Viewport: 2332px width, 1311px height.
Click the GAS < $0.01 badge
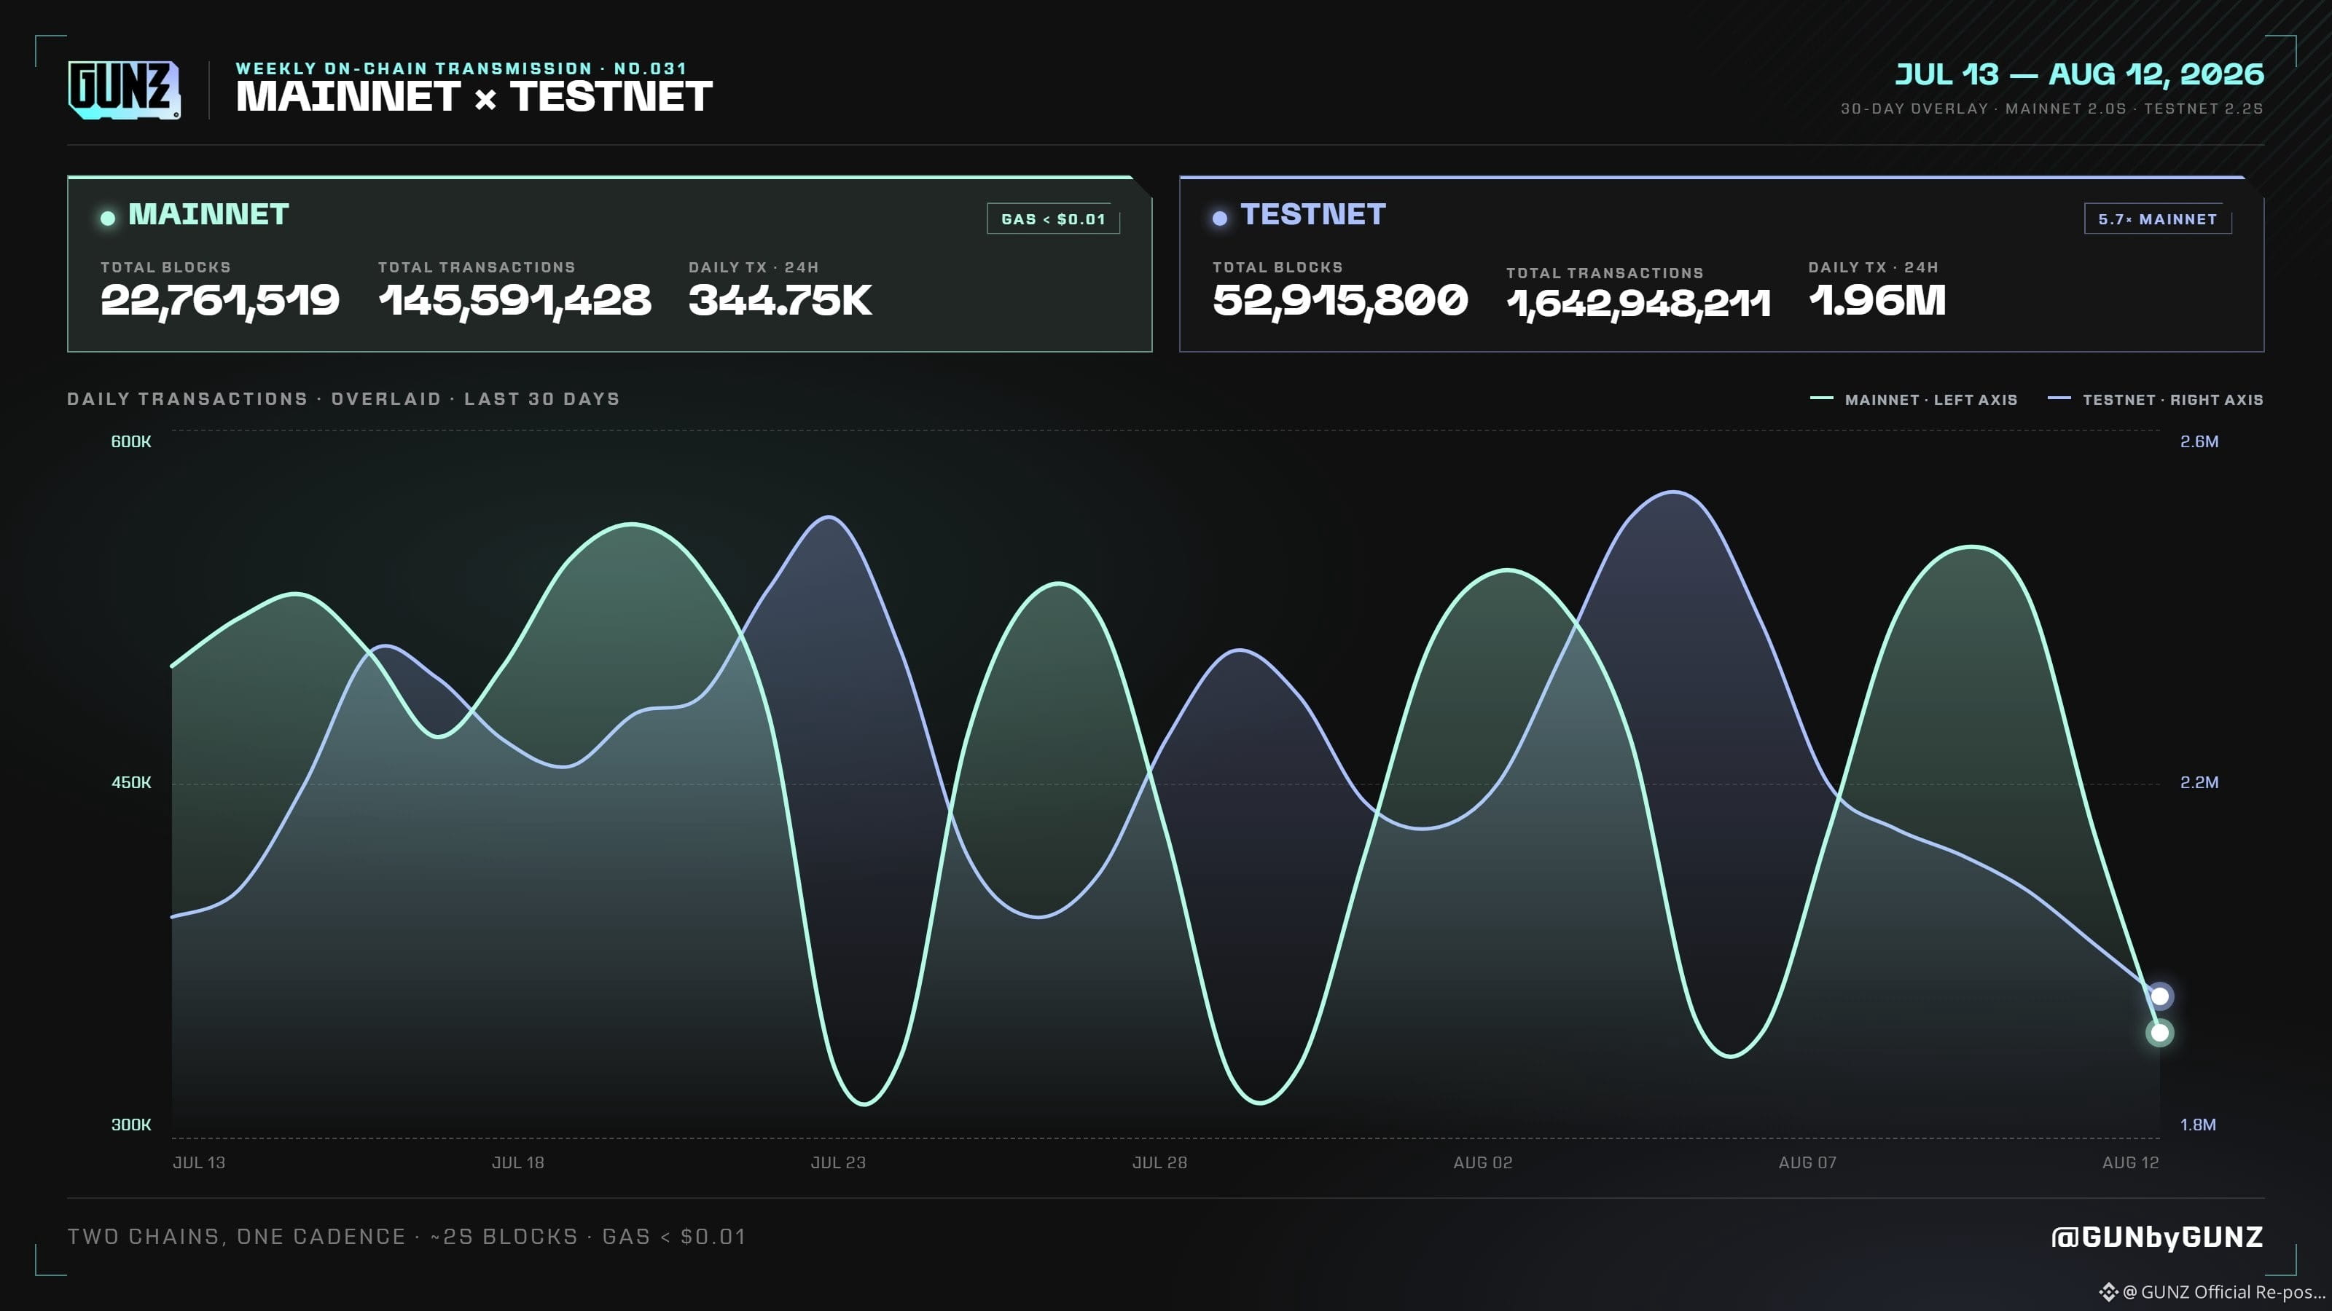[x=1053, y=219]
